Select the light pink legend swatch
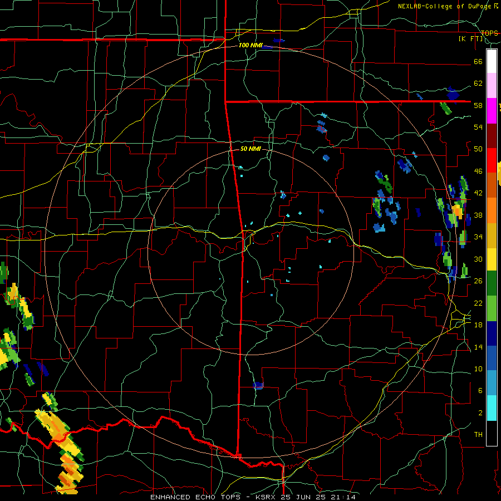Viewport: 501px width, 501px height. 492,86
